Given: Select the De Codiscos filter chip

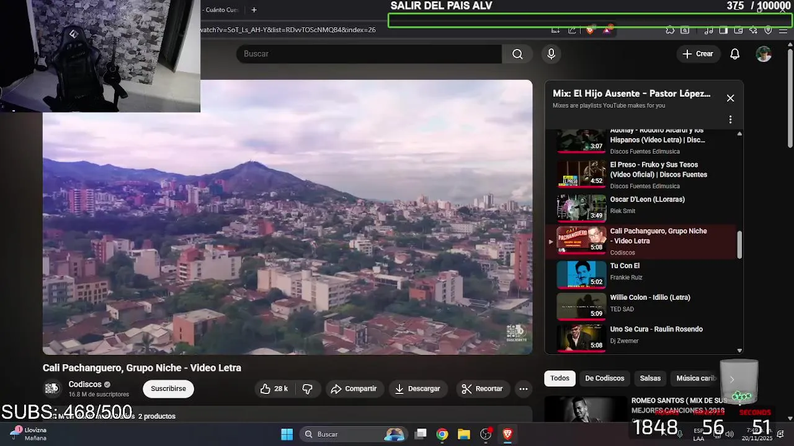Looking at the screenshot, I should click(605, 378).
